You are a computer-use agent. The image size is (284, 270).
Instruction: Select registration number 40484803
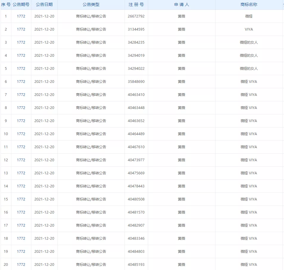pos(136,252)
